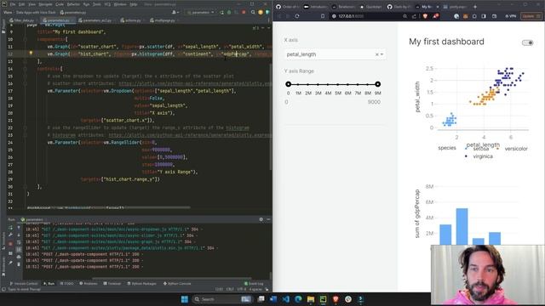Toggle versicolor in the scatter legend

[x=513, y=149]
